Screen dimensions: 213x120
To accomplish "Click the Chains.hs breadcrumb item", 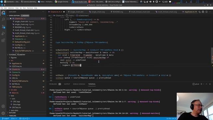I will point(59,16).
